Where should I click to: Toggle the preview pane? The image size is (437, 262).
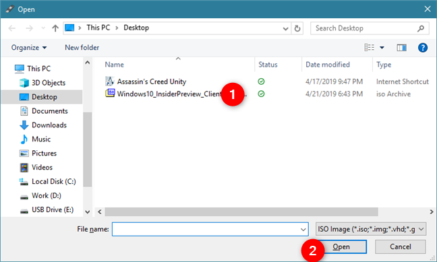[x=402, y=48]
